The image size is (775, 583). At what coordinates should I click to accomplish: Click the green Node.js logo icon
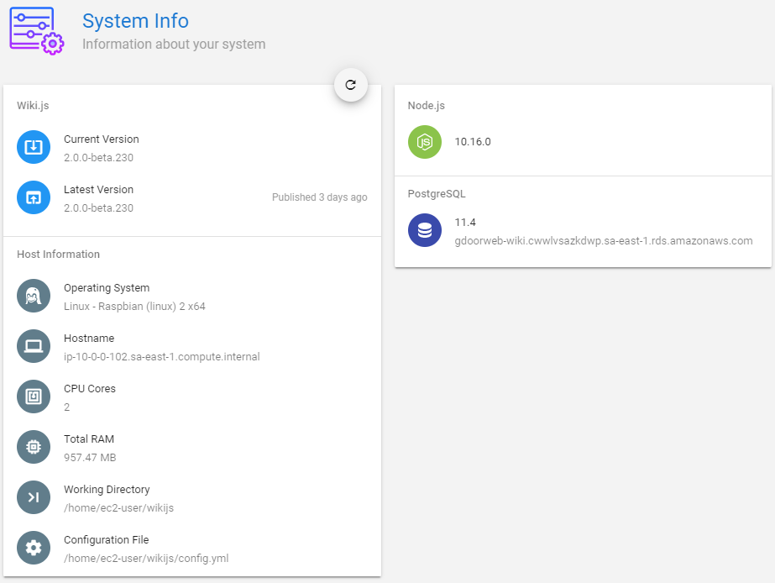point(425,142)
